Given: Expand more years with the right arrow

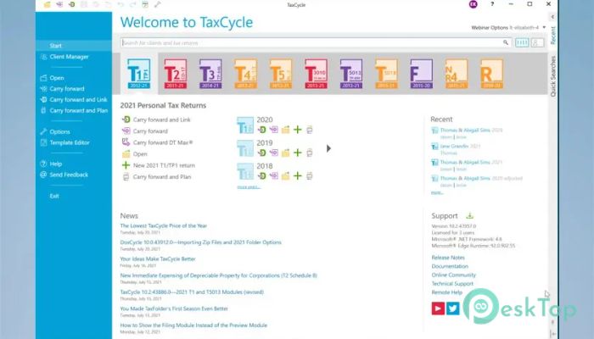Looking at the screenshot, I should pos(328,148).
